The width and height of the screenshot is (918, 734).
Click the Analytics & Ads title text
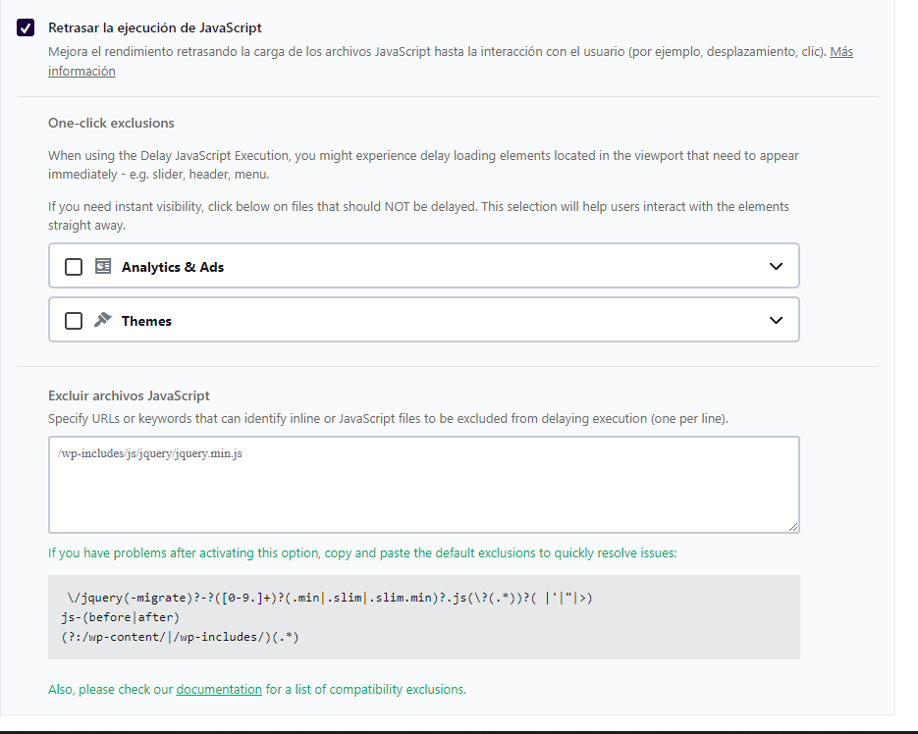(x=173, y=267)
